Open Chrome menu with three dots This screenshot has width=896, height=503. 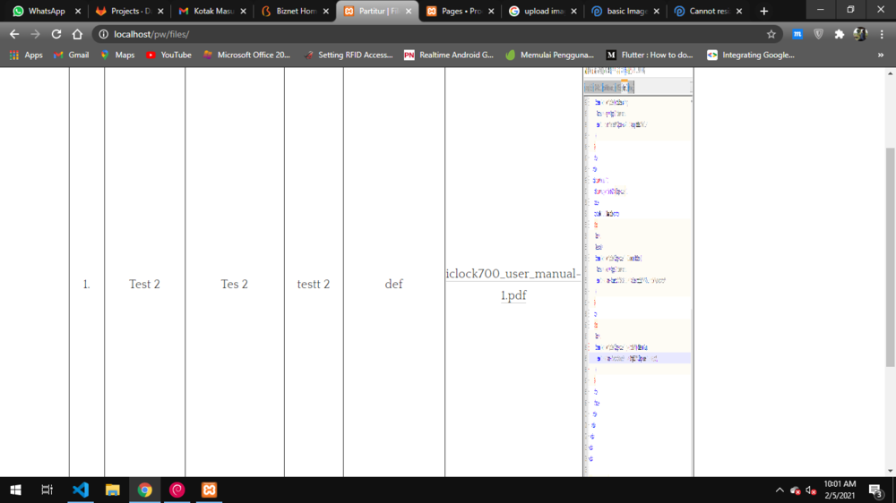[x=881, y=34]
